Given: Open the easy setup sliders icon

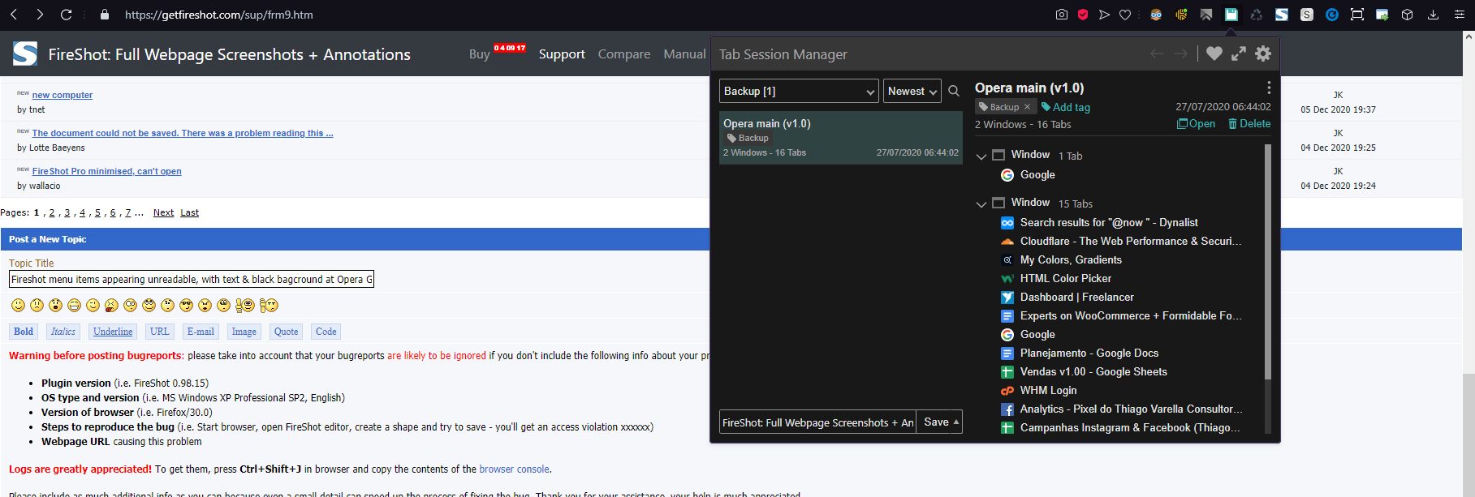Looking at the screenshot, I should coord(1459,15).
